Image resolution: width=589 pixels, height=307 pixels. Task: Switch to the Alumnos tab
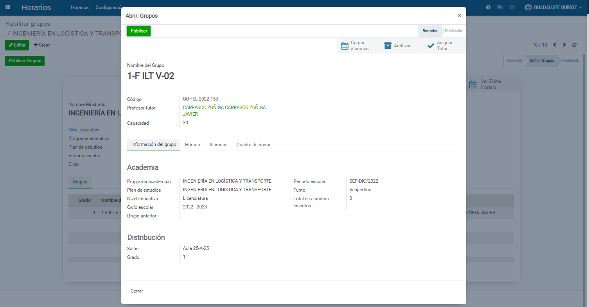tap(218, 145)
